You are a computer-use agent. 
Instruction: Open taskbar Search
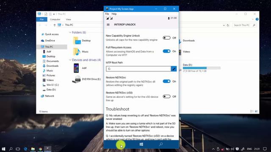(11, 149)
